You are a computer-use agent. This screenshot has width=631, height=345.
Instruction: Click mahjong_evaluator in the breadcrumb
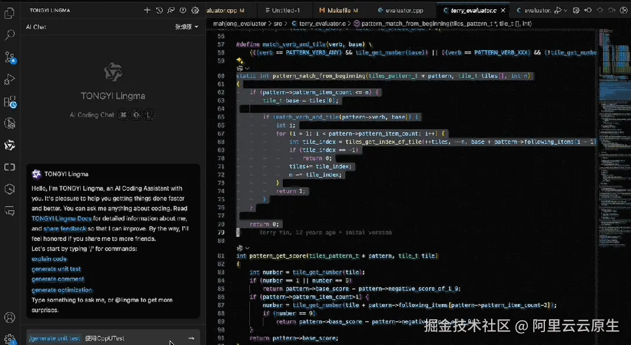click(x=240, y=24)
